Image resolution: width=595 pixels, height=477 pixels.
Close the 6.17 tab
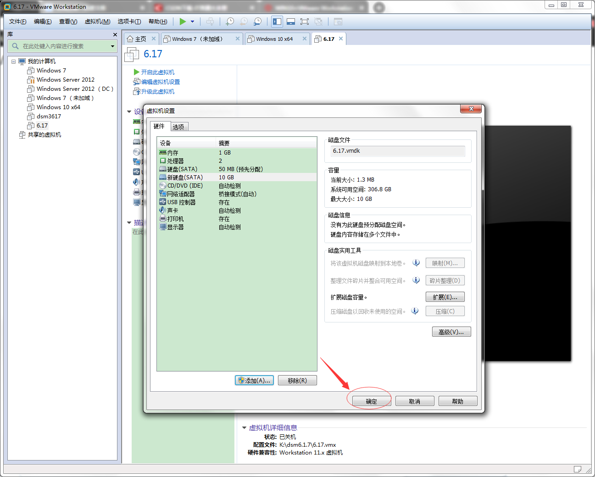[x=341, y=39]
